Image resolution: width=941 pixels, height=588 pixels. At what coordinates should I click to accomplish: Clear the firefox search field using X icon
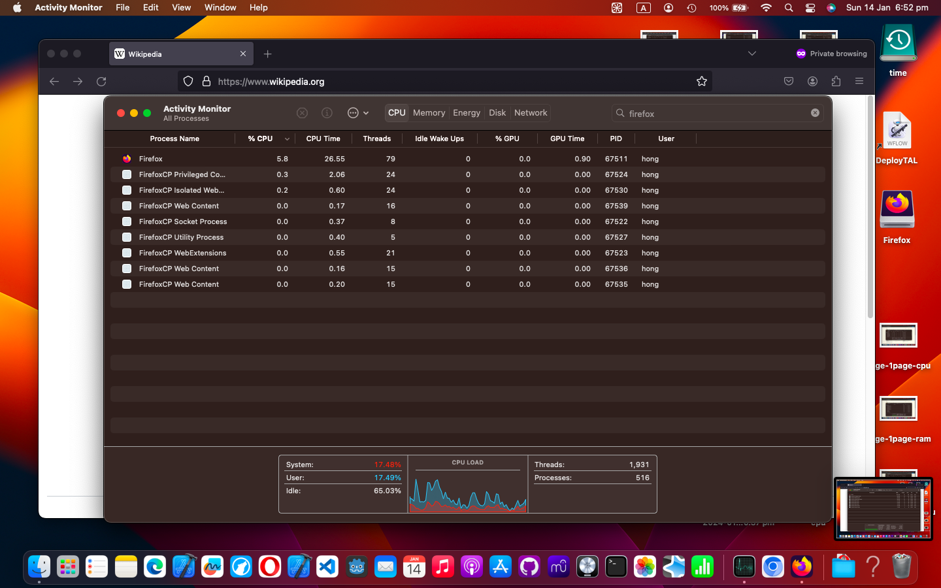815,112
